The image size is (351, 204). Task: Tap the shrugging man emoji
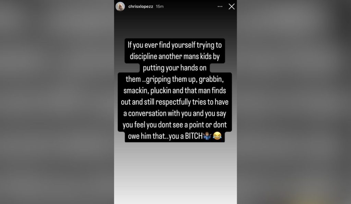[x=207, y=136]
